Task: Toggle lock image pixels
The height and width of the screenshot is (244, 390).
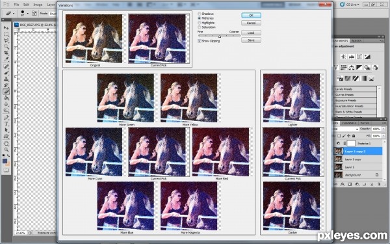Action: 344,136
